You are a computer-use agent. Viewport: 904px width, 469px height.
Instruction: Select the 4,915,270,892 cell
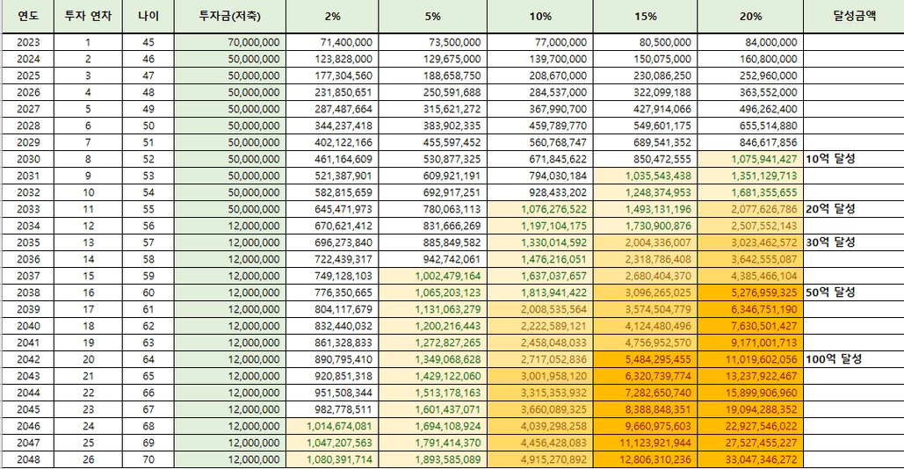click(540, 460)
